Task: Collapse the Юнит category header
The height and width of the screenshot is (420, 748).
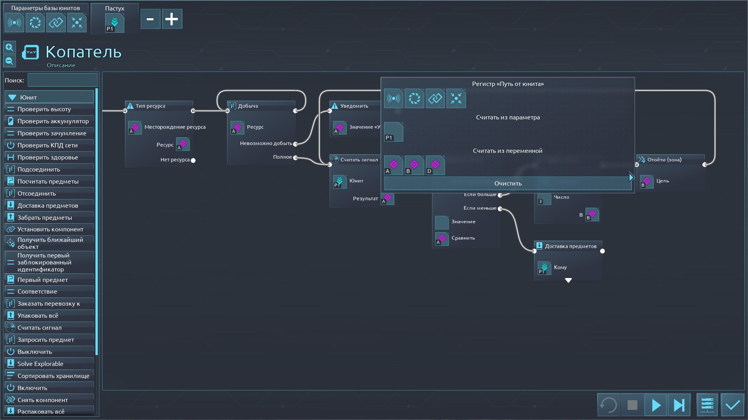Action: [49, 97]
